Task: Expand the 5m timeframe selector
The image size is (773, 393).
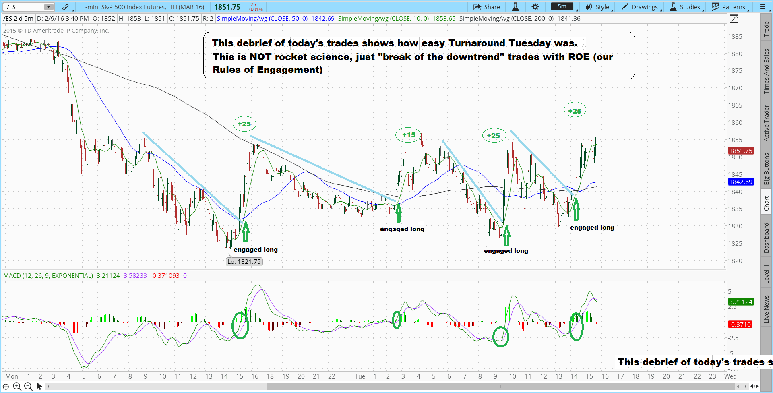Action: coord(564,7)
